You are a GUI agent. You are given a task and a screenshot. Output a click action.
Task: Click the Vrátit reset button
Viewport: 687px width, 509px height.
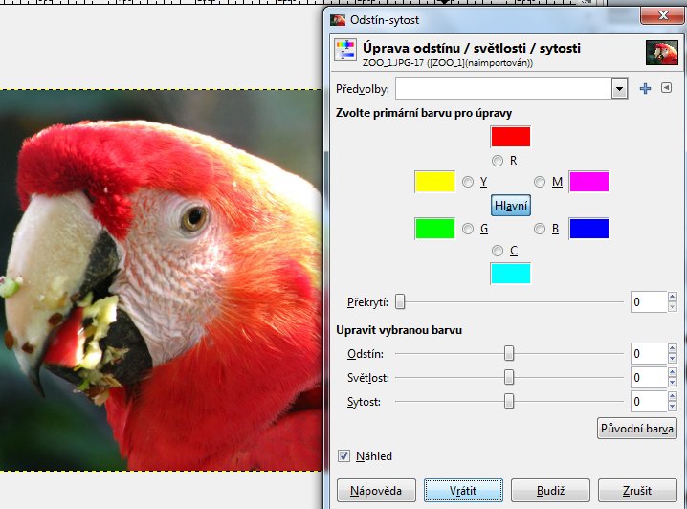tap(463, 491)
